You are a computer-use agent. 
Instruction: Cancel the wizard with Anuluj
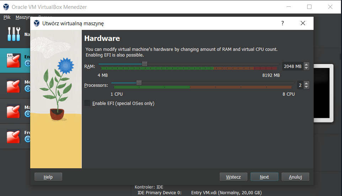pos(295,177)
